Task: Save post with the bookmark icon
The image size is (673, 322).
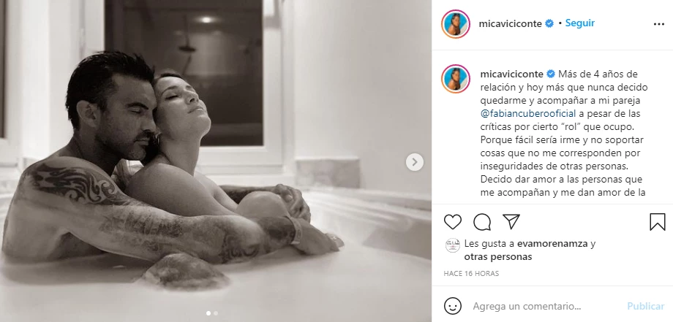Action: [x=657, y=222]
